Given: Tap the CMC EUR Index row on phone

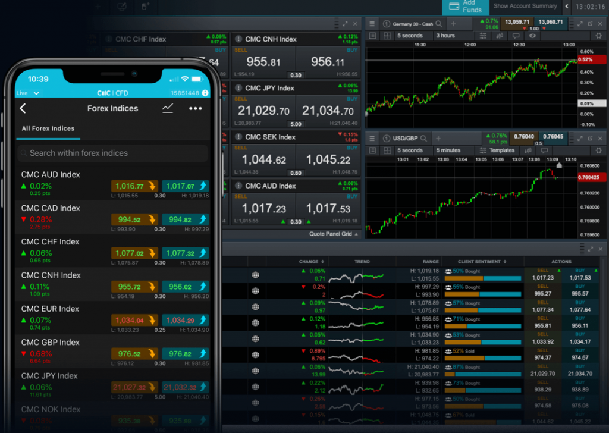Looking at the screenshot, I should [112, 318].
